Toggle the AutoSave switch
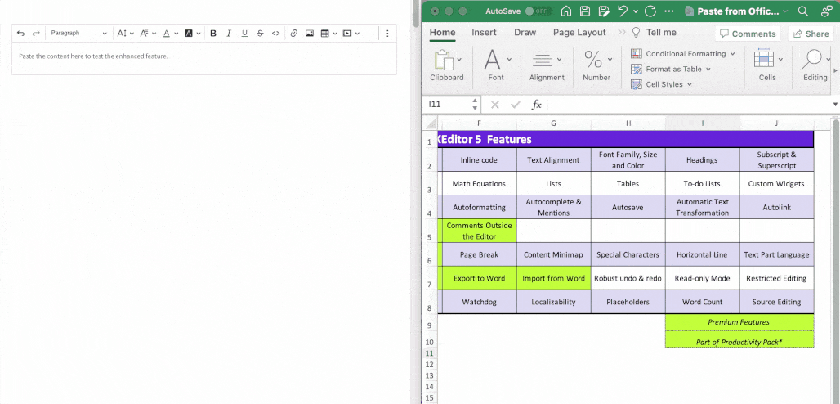Image resolution: width=840 pixels, height=404 pixels. click(538, 11)
